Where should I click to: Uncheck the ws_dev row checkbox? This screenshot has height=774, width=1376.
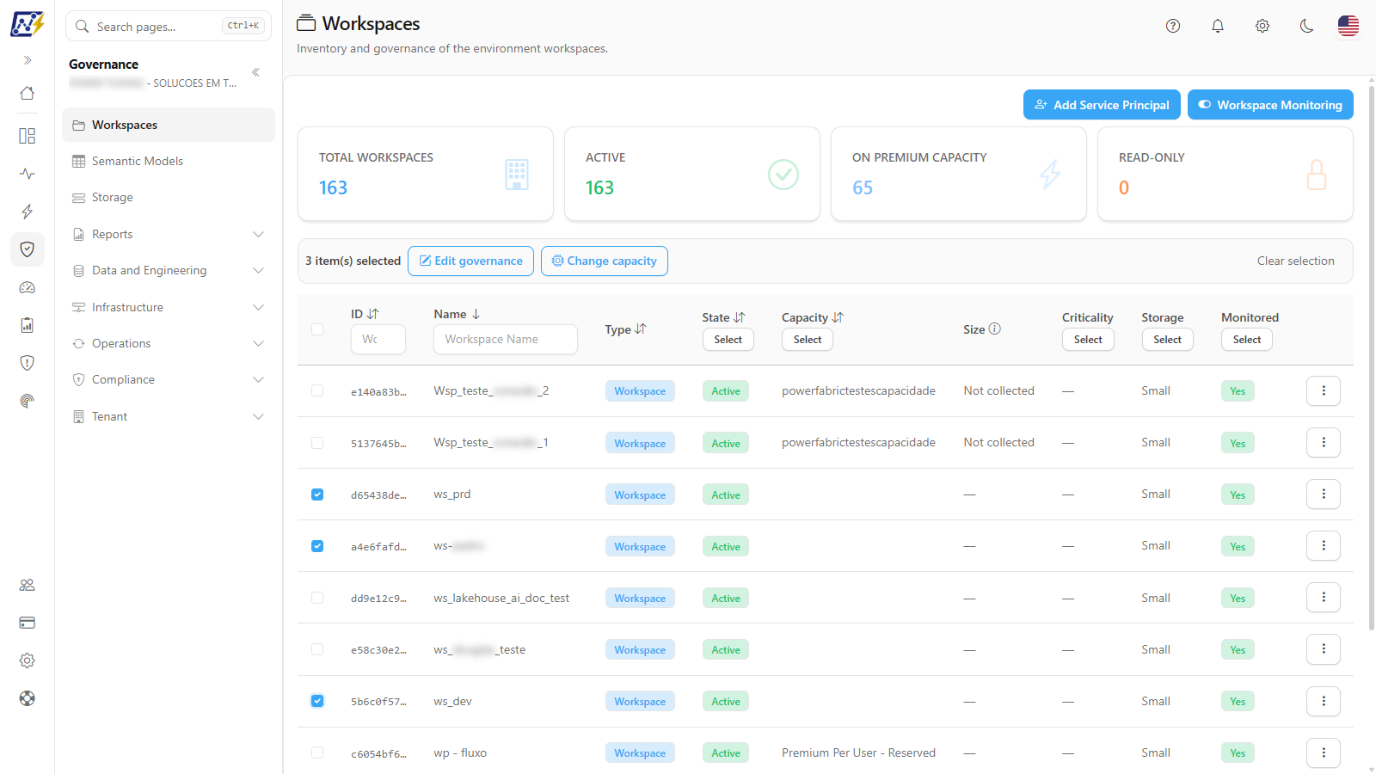tap(317, 701)
